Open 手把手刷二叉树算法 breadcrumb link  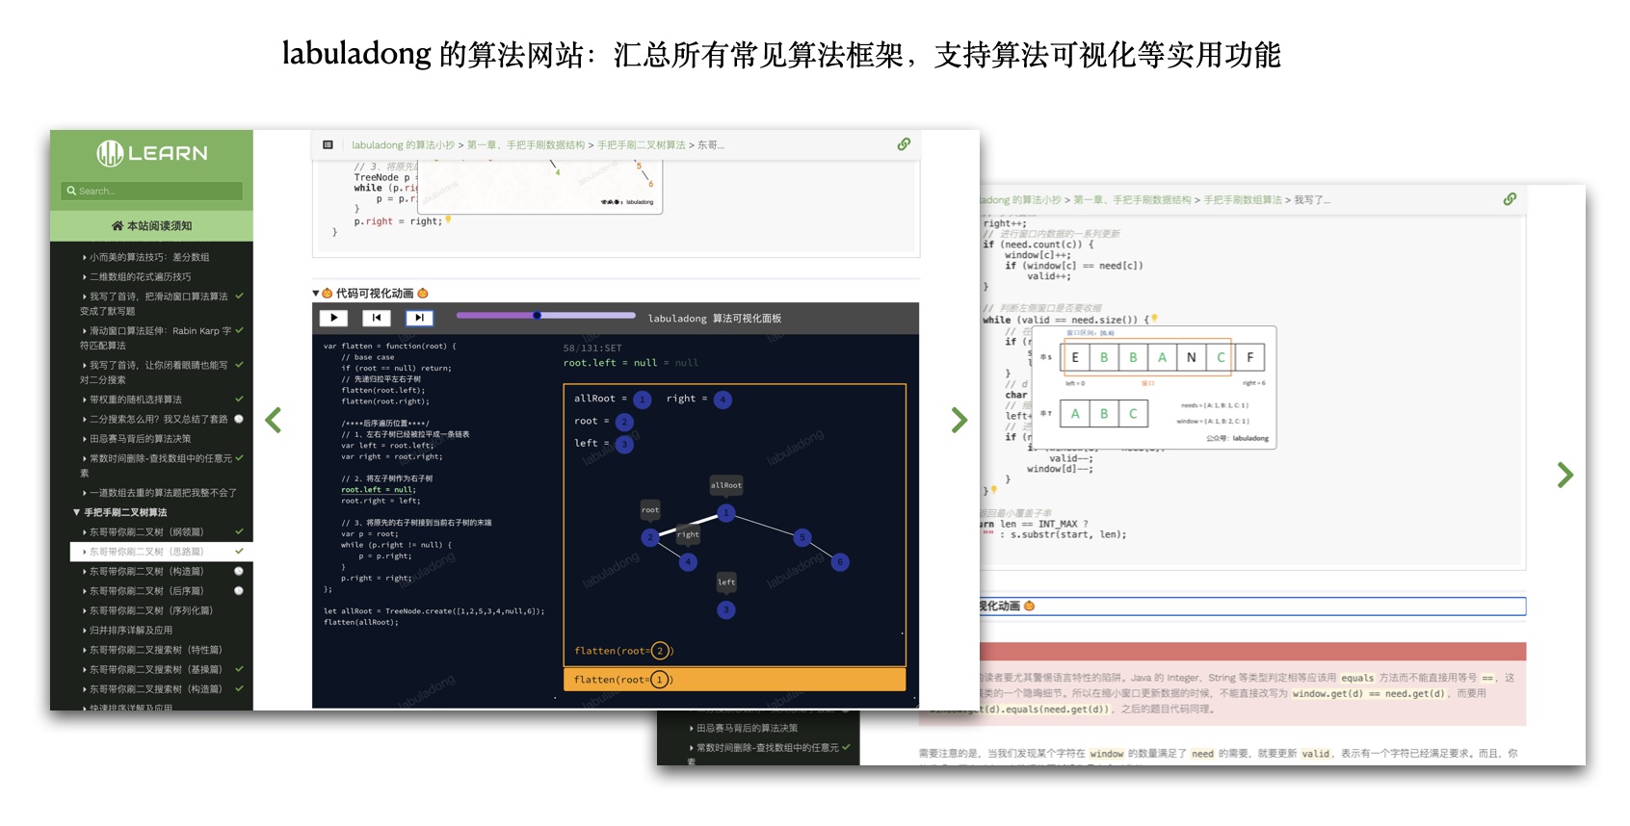click(642, 145)
